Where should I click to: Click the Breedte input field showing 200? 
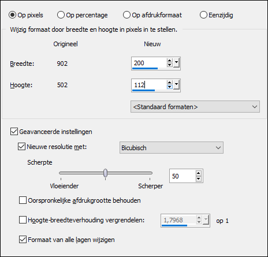[149, 63]
